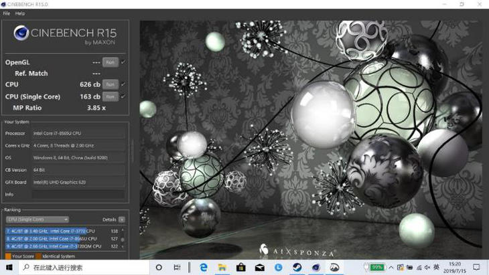This screenshot has width=489, height=275.
Task: Open the CPU (Single Core) ranking dropdown
Action: click(38, 219)
